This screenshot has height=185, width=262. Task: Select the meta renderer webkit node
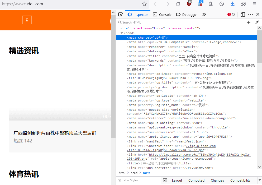tap(163, 47)
